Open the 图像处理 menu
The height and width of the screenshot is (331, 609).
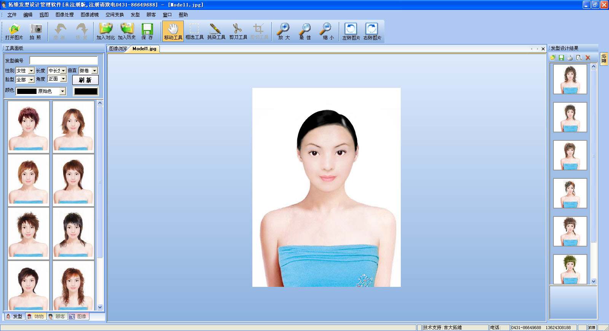point(64,15)
